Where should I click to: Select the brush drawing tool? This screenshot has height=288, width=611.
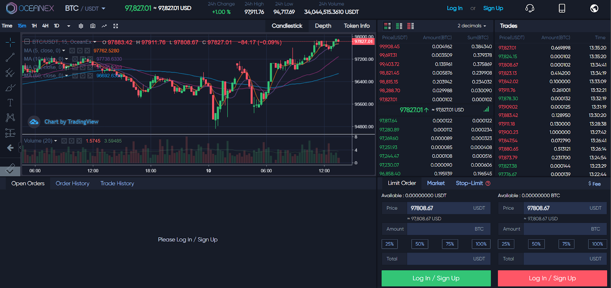(x=10, y=88)
